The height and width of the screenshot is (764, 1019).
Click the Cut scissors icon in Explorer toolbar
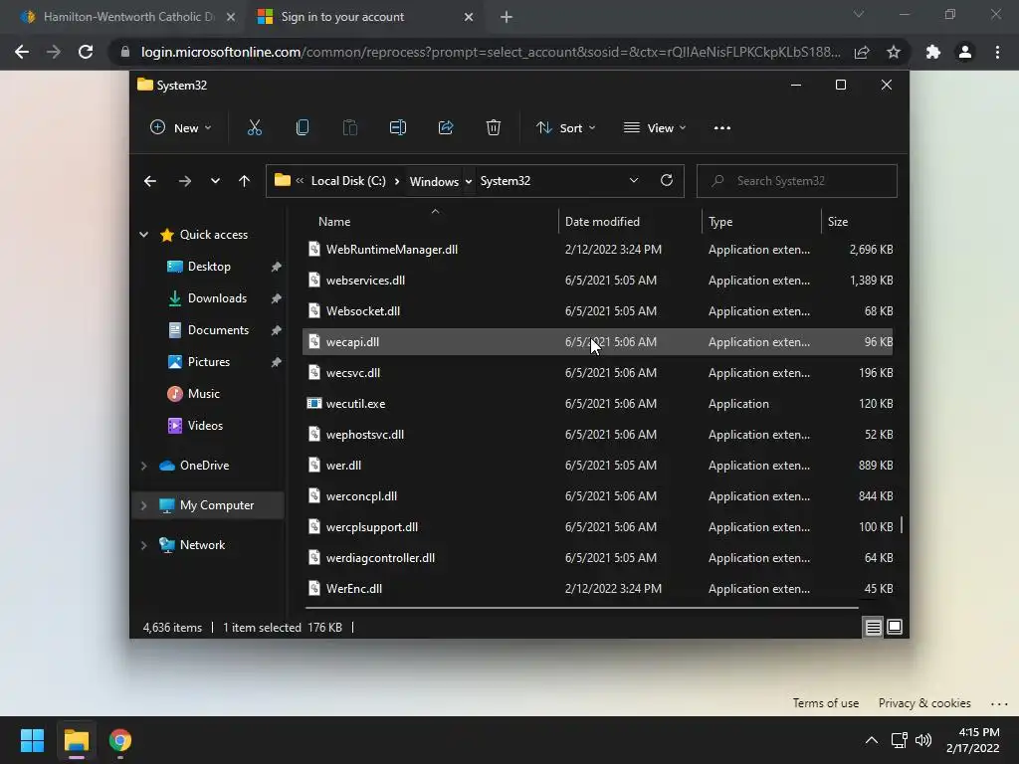point(254,128)
